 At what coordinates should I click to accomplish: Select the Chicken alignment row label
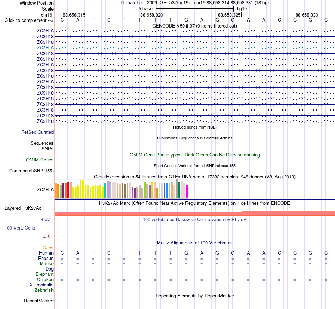[x=45, y=280]
